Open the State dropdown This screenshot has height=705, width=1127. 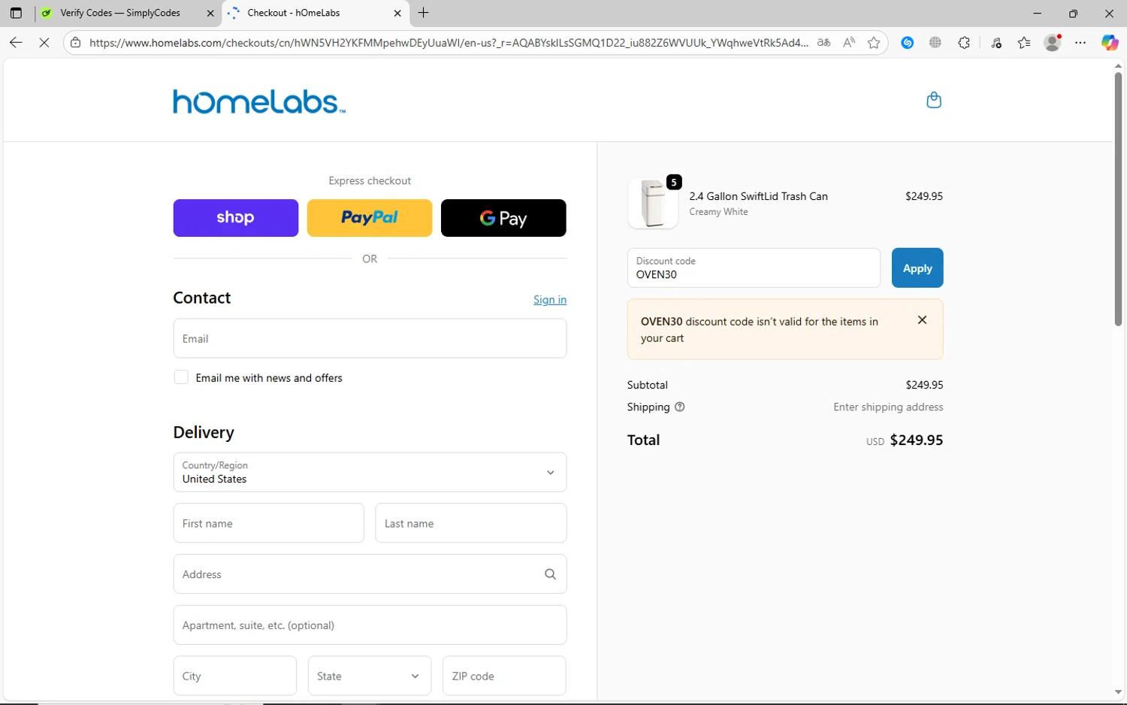370,676
